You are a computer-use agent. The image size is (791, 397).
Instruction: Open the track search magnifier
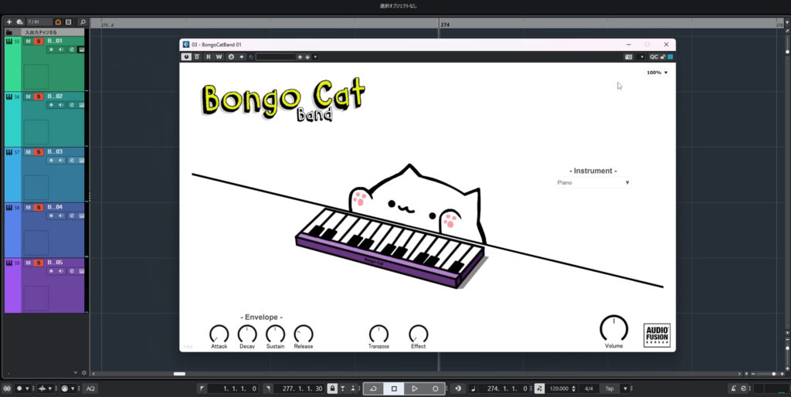point(83,22)
